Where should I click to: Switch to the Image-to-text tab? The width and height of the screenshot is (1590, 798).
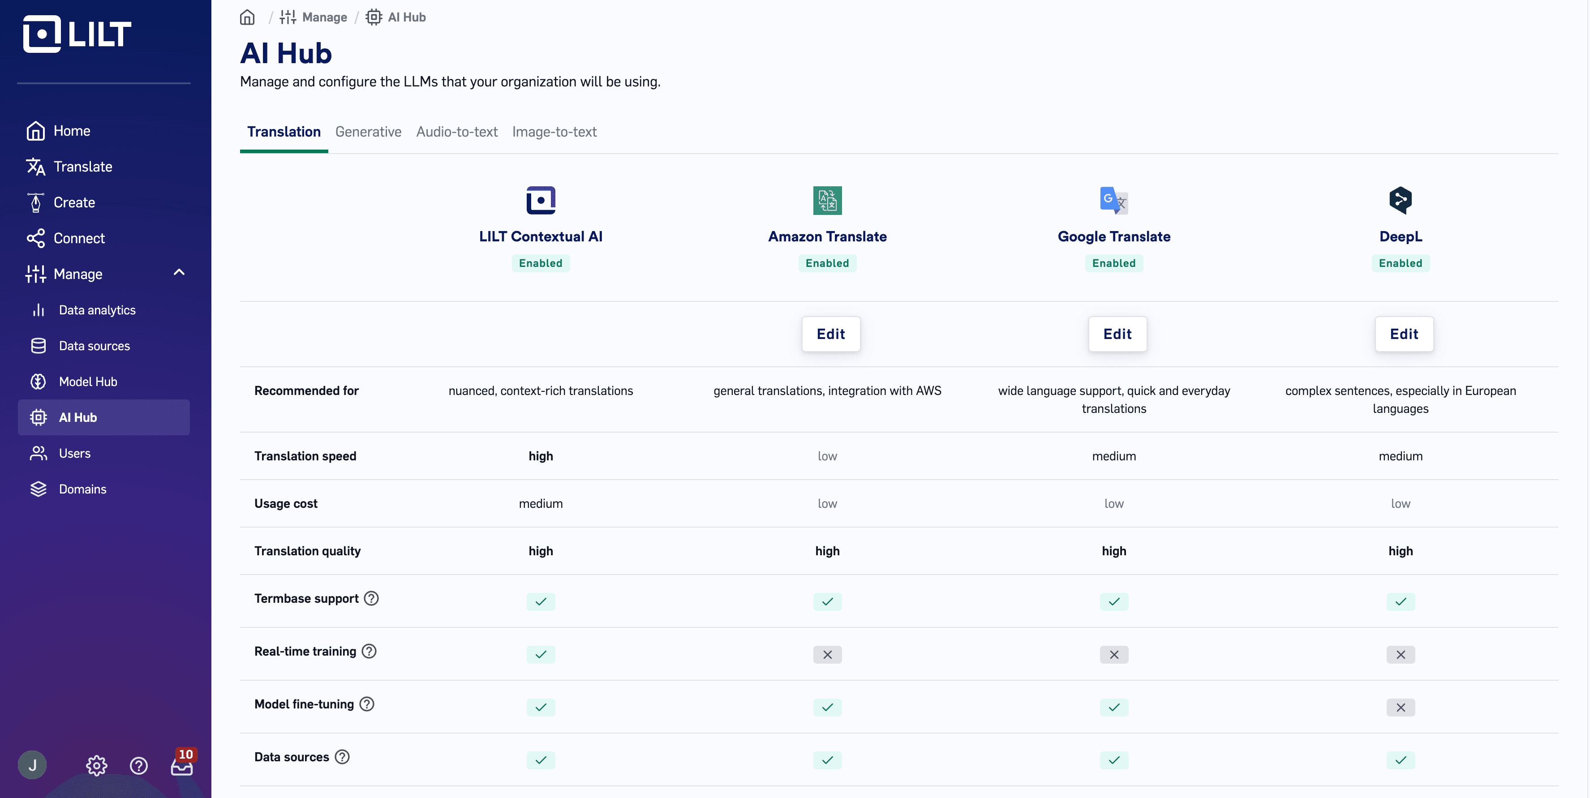coord(554,132)
